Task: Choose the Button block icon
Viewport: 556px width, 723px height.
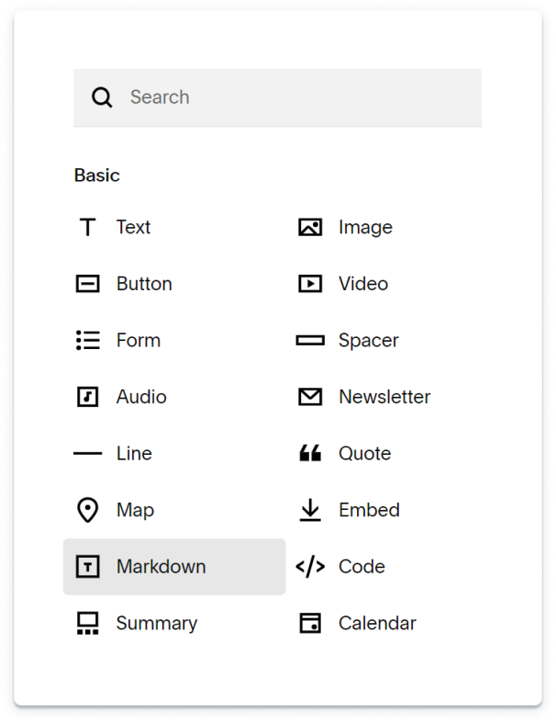Action: (87, 284)
